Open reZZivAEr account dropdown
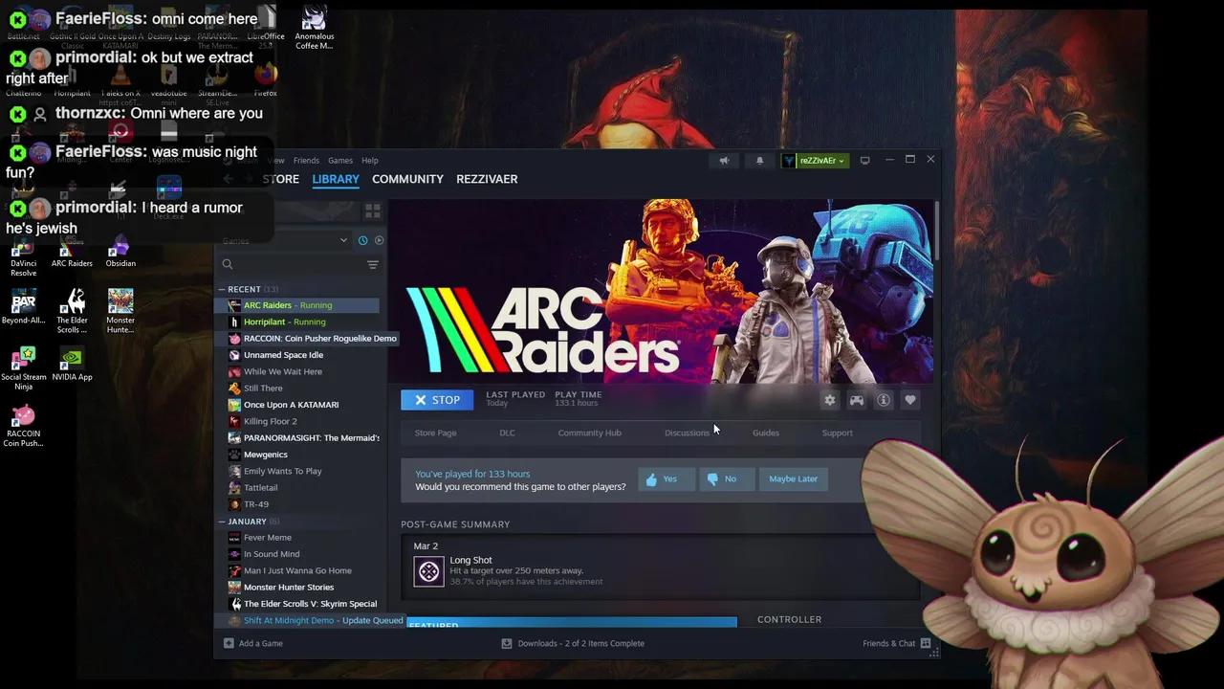This screenshot has height=689, width=1224. (816, 161)
